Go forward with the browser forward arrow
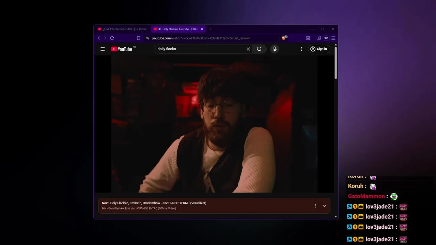Viewport: 436px width, 245px height. click(105, 38)
